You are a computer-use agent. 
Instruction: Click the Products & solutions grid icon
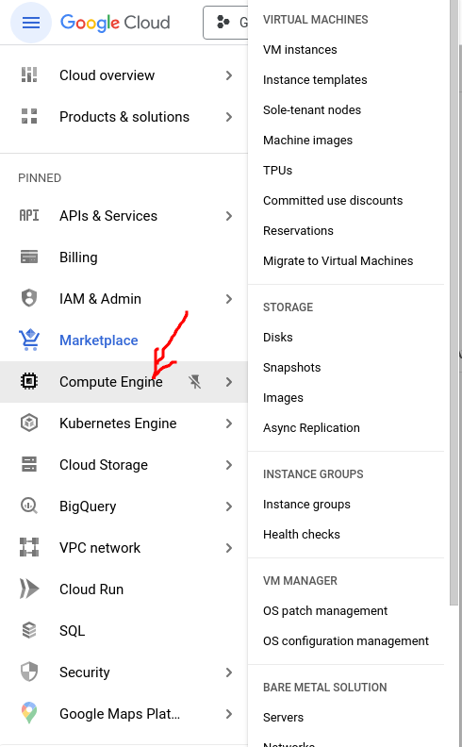point(29,116)
